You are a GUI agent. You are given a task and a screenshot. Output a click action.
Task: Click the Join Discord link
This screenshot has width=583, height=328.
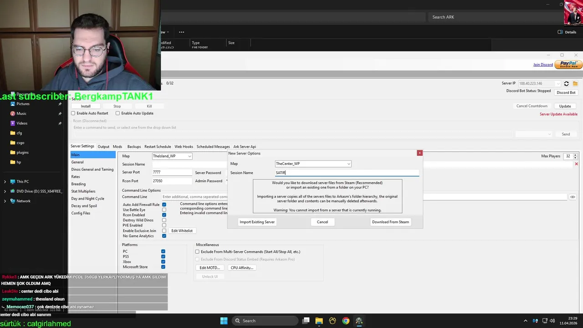pos(543,65)
